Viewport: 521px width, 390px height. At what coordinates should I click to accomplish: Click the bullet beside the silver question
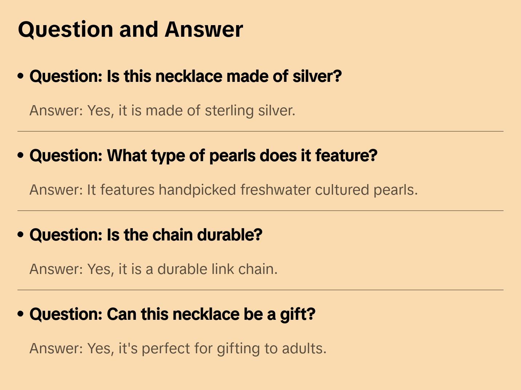tap(21, 76)
